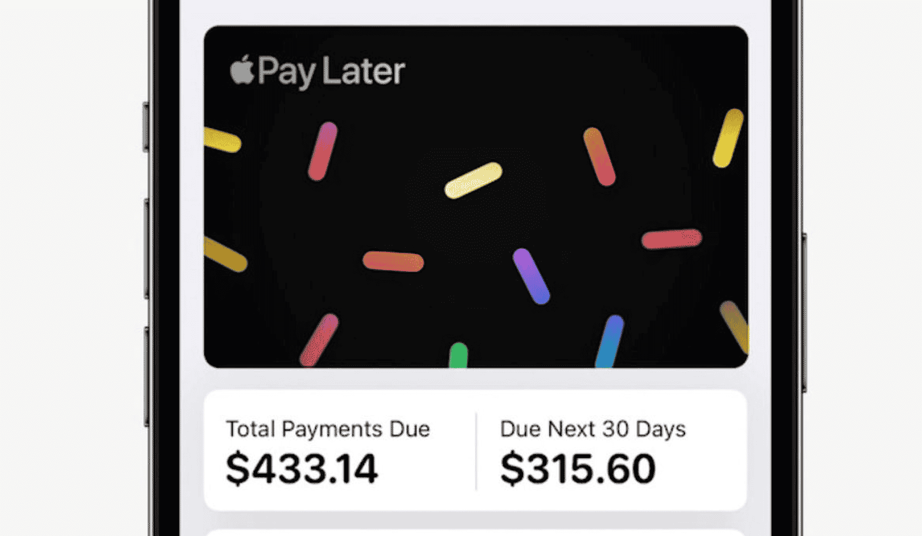The height and width of the screenshot is (536, 922).
Task: Click the red sprinkle directly below the Pay Later logo
Action: click(x=322, y=151)
